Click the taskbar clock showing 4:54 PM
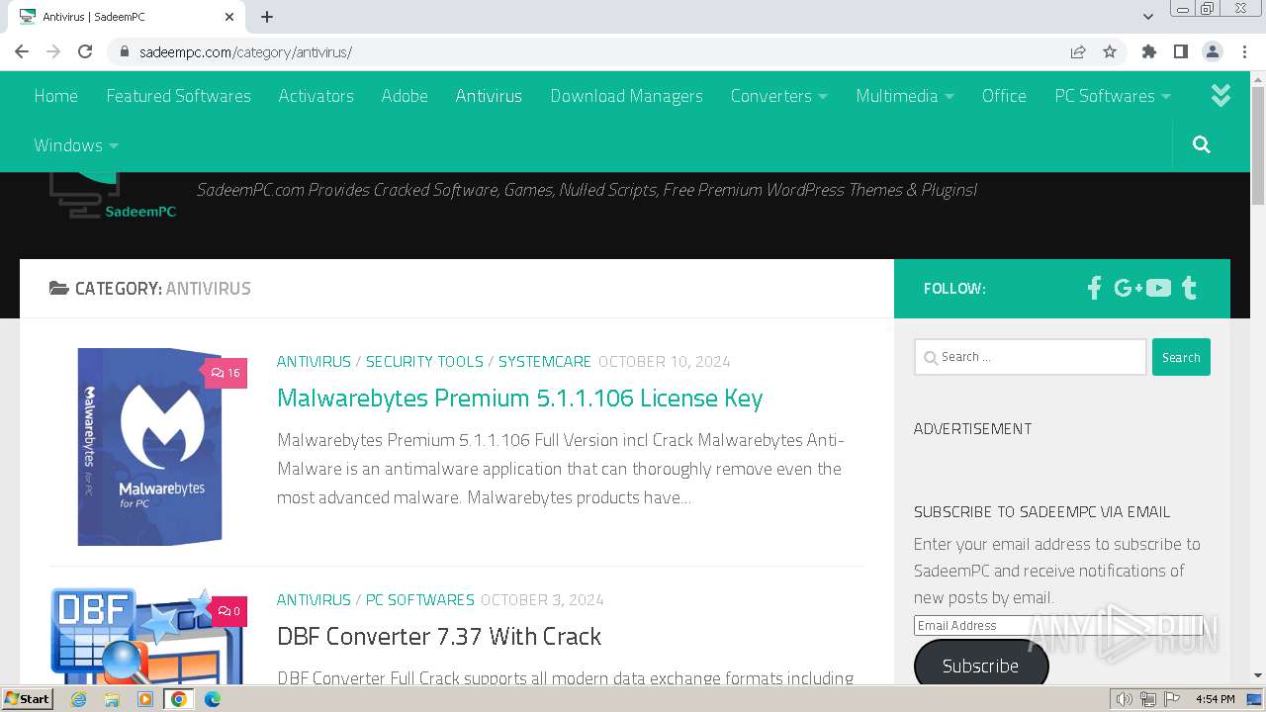This screenshot has width=1266, height=712. tap(1216, 699)
